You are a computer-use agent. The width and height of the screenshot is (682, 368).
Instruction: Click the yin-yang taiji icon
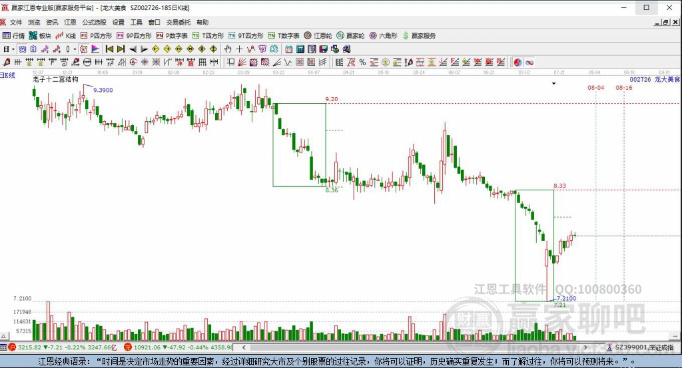[517, 62]
